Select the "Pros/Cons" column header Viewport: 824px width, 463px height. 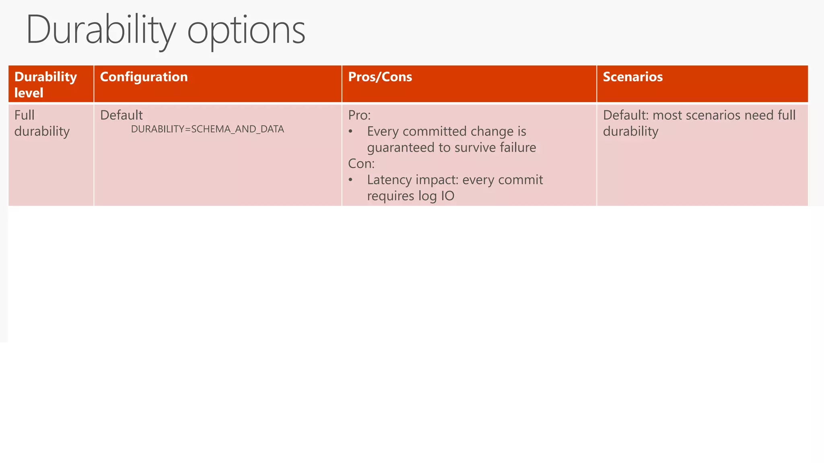click(380, 77)
